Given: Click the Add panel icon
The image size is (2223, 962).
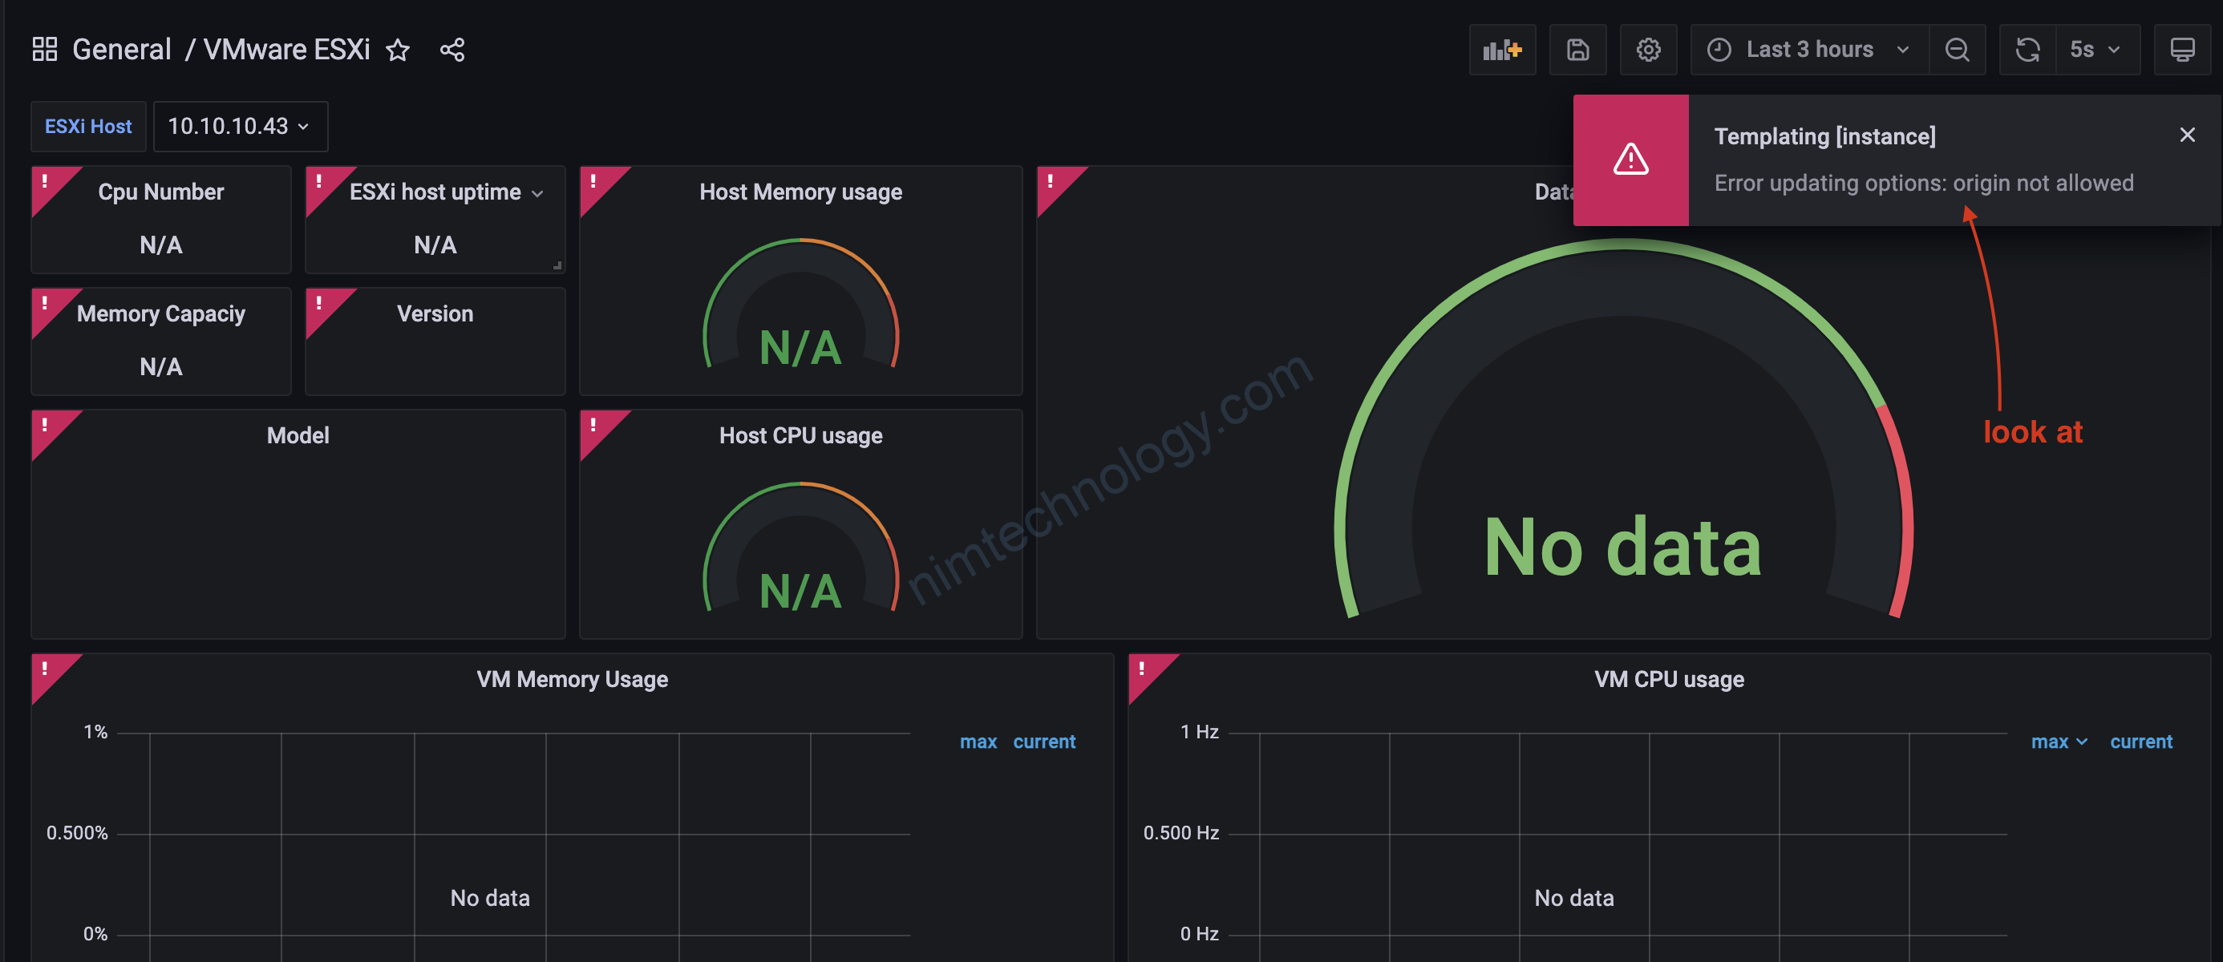Looking at the screenshot, I should [x=1501, y=50].
